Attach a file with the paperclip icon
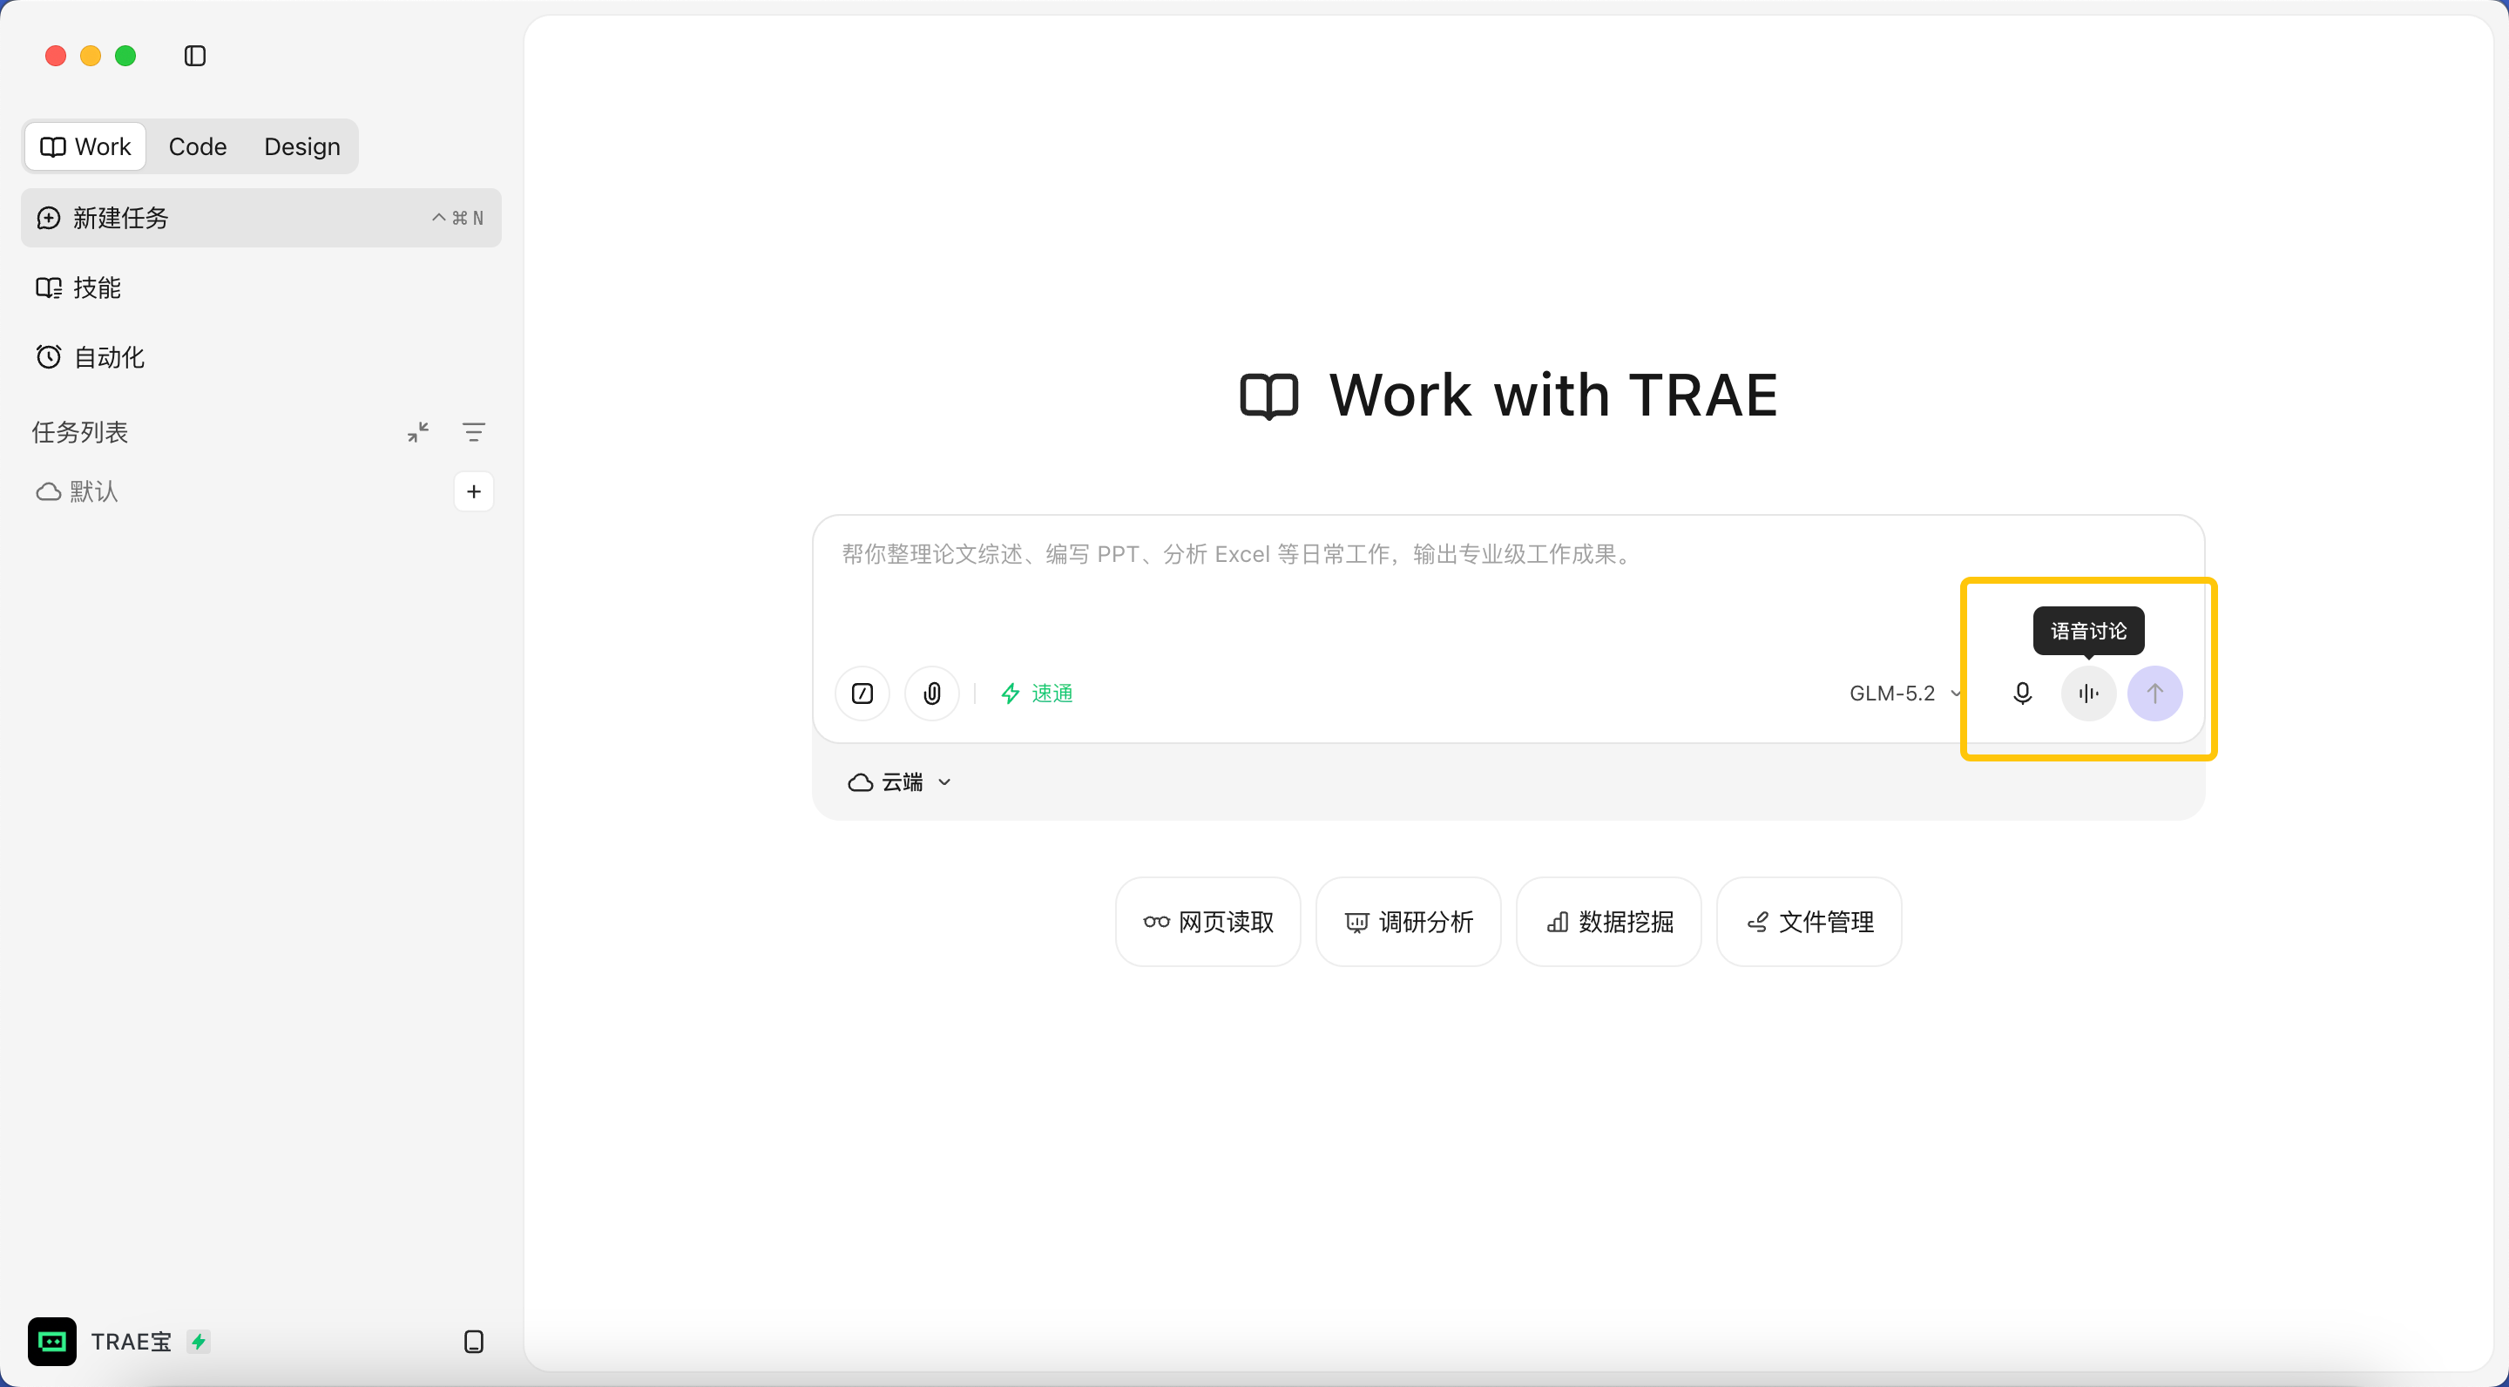 (932, 693)
